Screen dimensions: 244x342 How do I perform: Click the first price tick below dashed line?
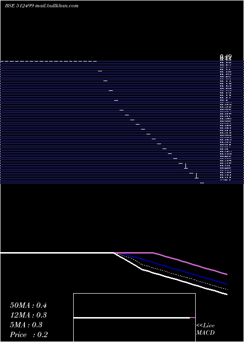tap(100, 71)
